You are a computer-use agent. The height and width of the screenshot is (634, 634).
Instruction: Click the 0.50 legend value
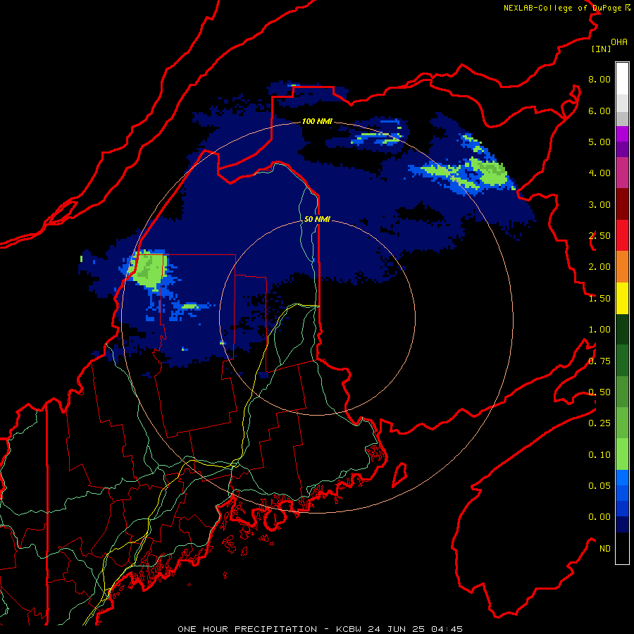pyautogui.click(x=599, y=392)
